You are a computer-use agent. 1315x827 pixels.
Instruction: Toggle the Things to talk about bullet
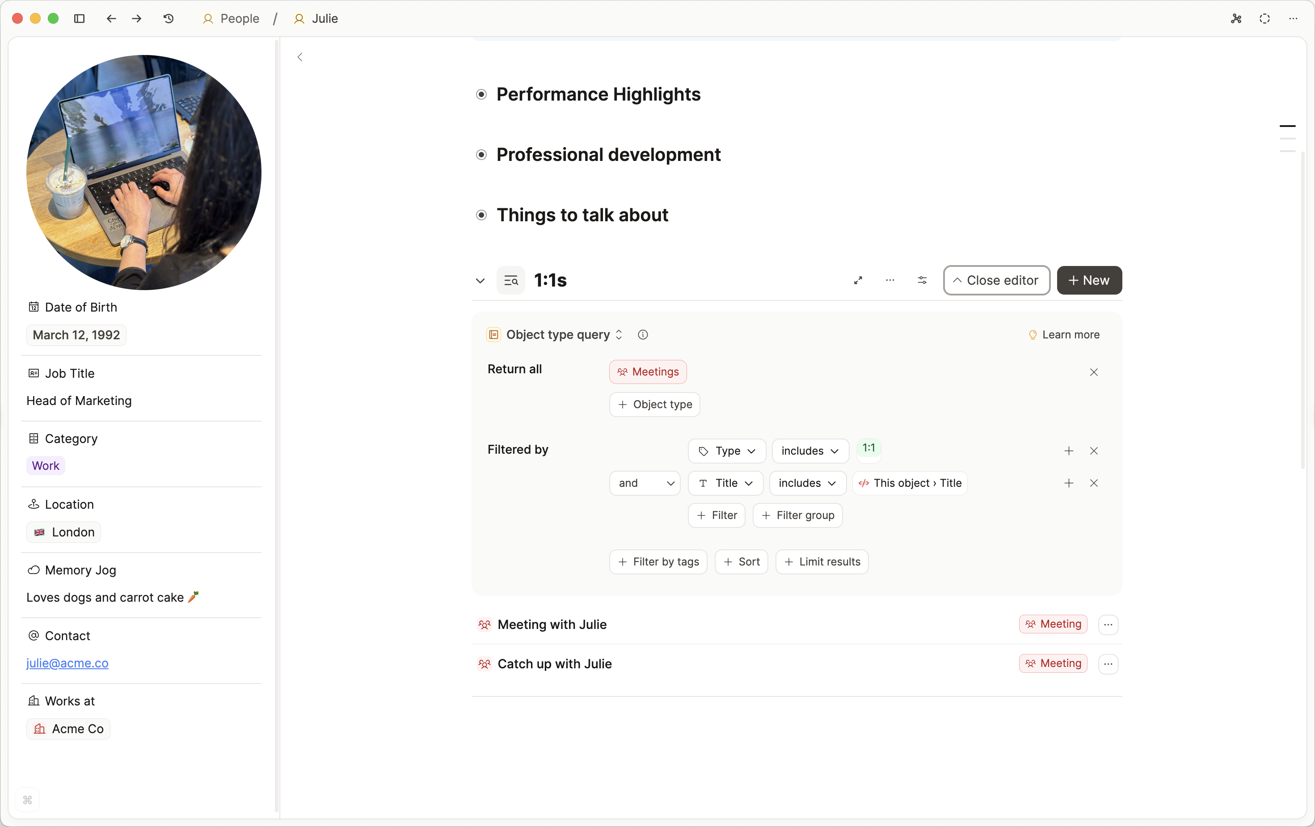click(481, 215)
